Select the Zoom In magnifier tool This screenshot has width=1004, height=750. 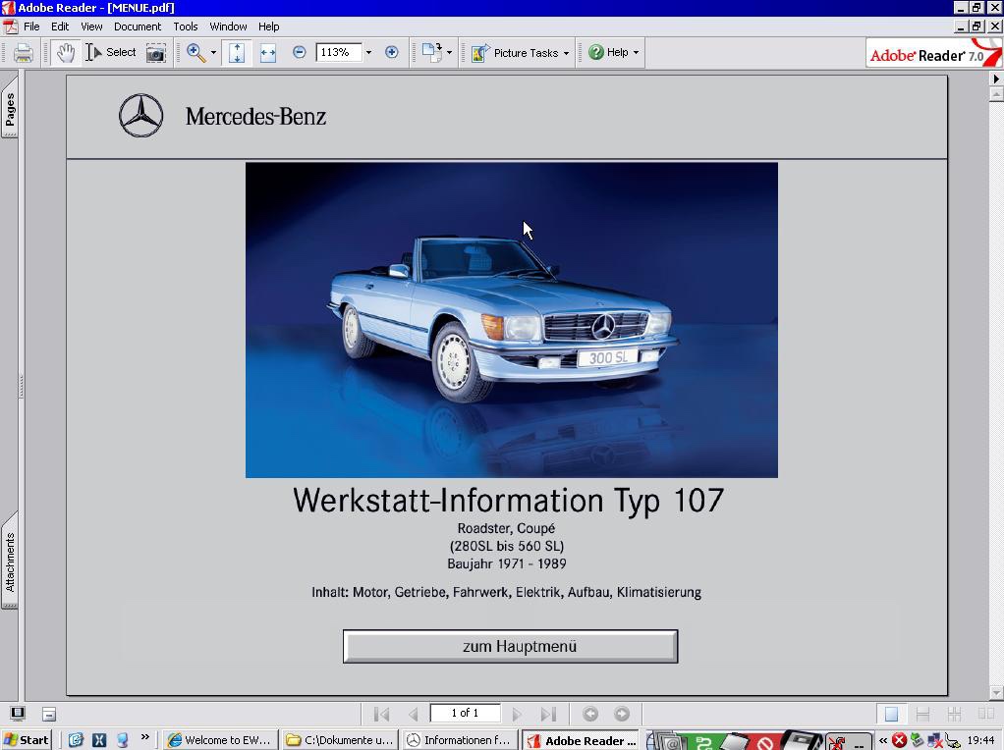coord(195,52)
